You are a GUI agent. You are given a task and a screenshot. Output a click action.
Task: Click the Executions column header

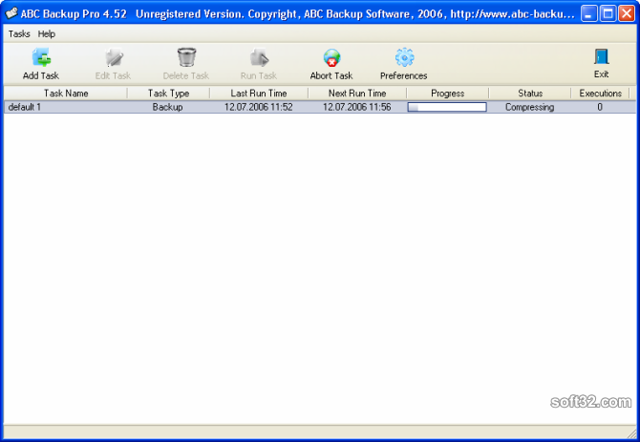click(601, 94)
